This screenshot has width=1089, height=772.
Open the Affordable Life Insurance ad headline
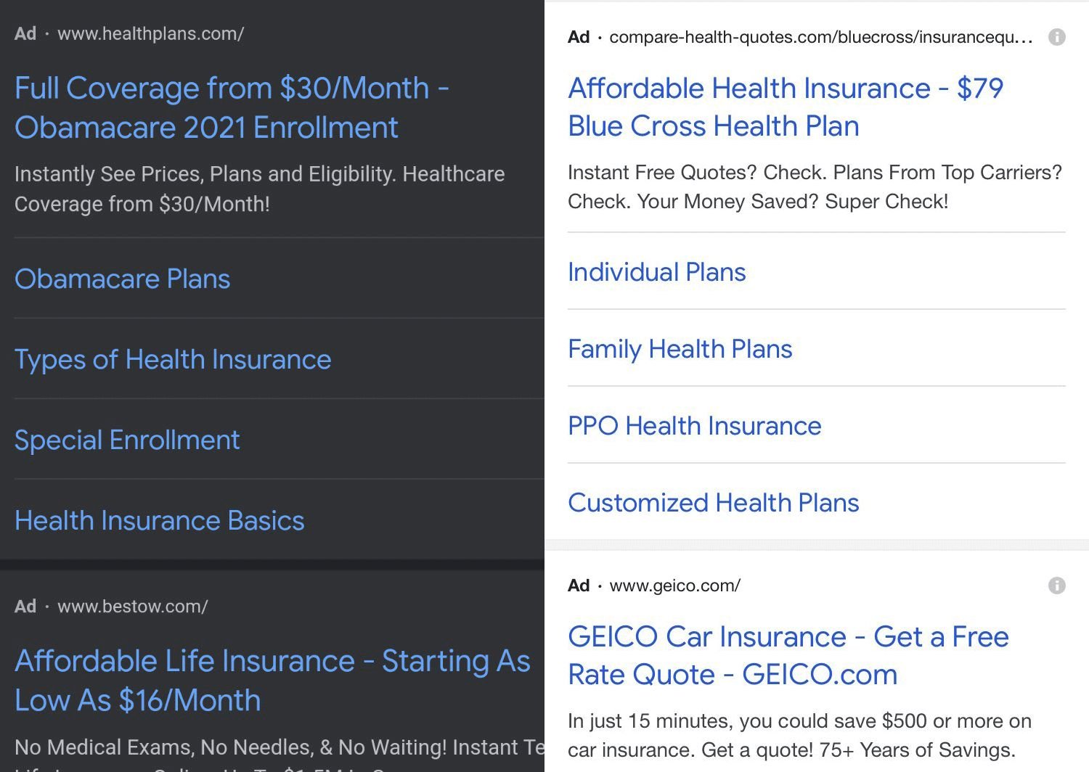pyautogui.click(x=272, y=680)
